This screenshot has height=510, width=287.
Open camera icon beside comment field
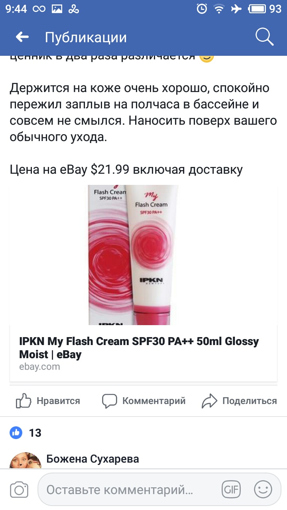pyautogui.click(x=19, y=490)
